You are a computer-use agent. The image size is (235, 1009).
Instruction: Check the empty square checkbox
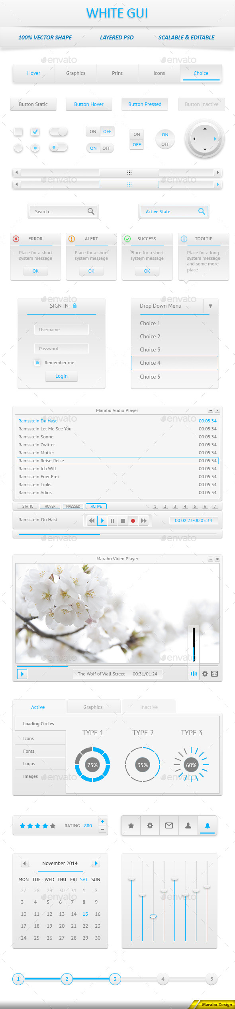(18, 131)
